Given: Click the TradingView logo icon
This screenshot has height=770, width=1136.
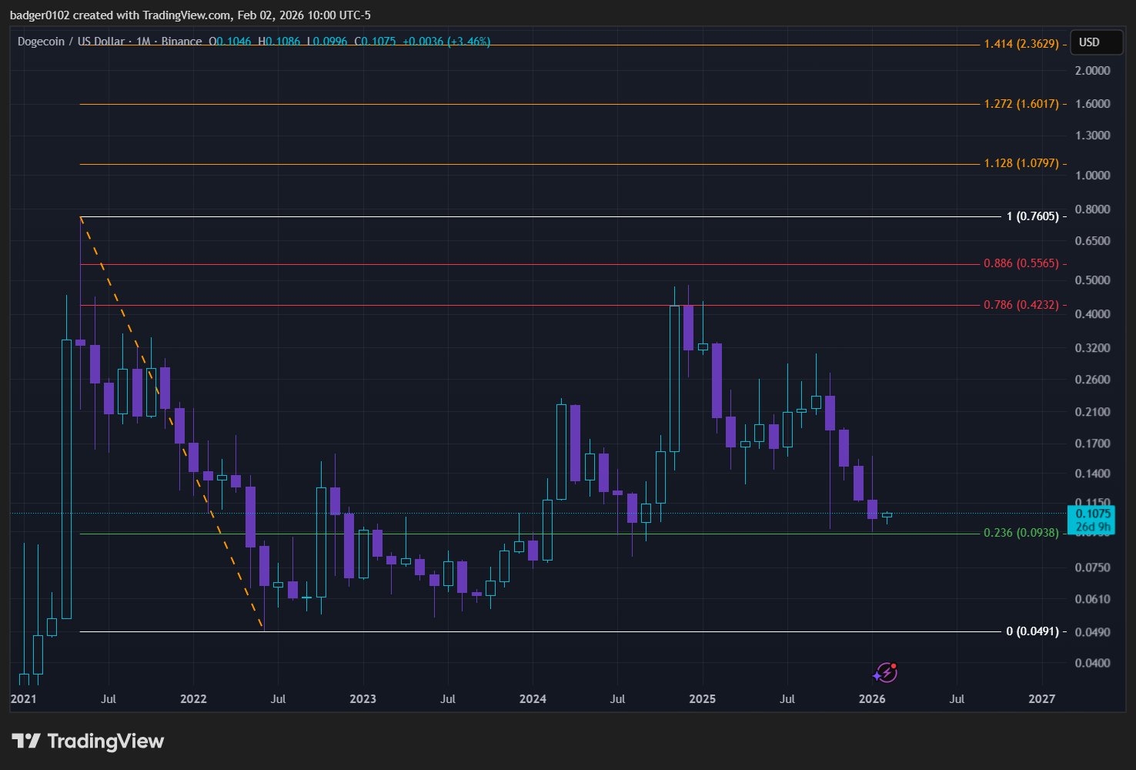Looking at the screenshot, I should [25, 742].
